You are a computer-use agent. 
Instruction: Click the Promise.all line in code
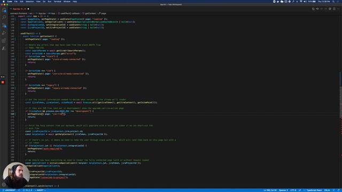91,102
